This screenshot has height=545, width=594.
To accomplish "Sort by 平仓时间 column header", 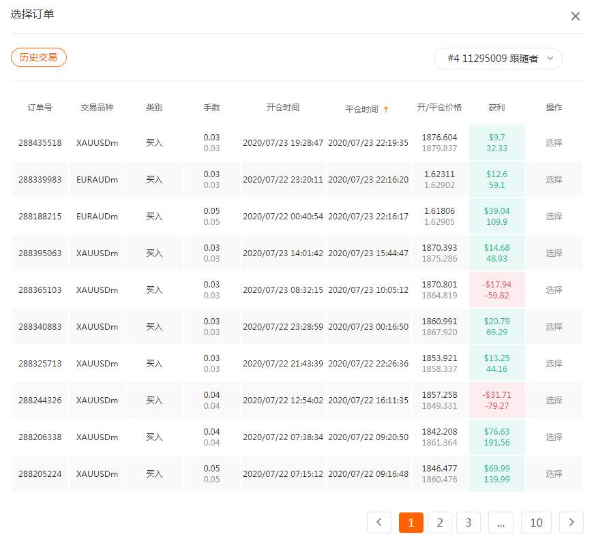I will click(x=361, y=109).
